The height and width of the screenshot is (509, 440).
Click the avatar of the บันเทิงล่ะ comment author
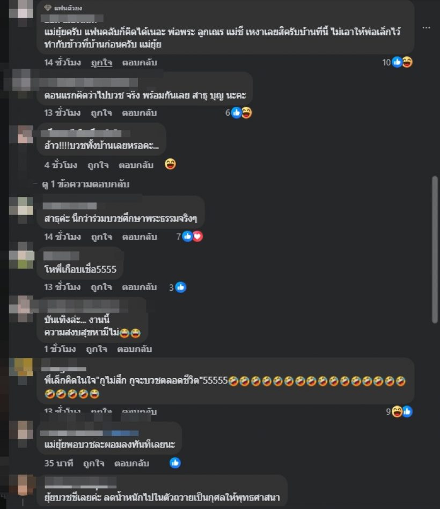[x=21, y=309]
